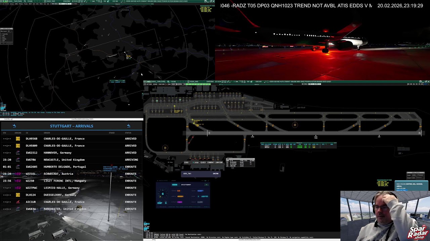Click the Lufthansa logo in the DLH5809 row

pyautogui.click(x=18, y=146)
